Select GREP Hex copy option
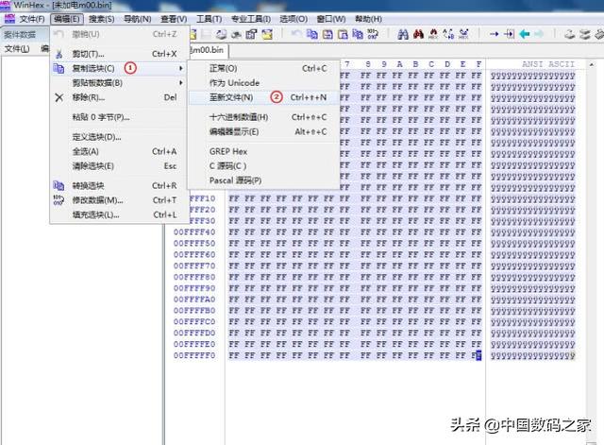Screen dimensions: 604x445 coord(263,151)
